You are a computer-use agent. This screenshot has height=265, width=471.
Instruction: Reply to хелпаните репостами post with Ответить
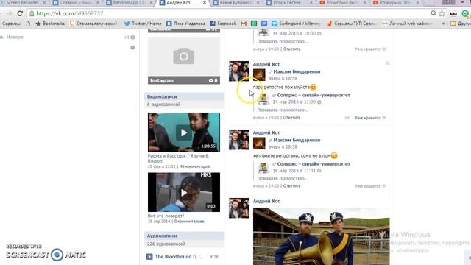click(291, 186)
